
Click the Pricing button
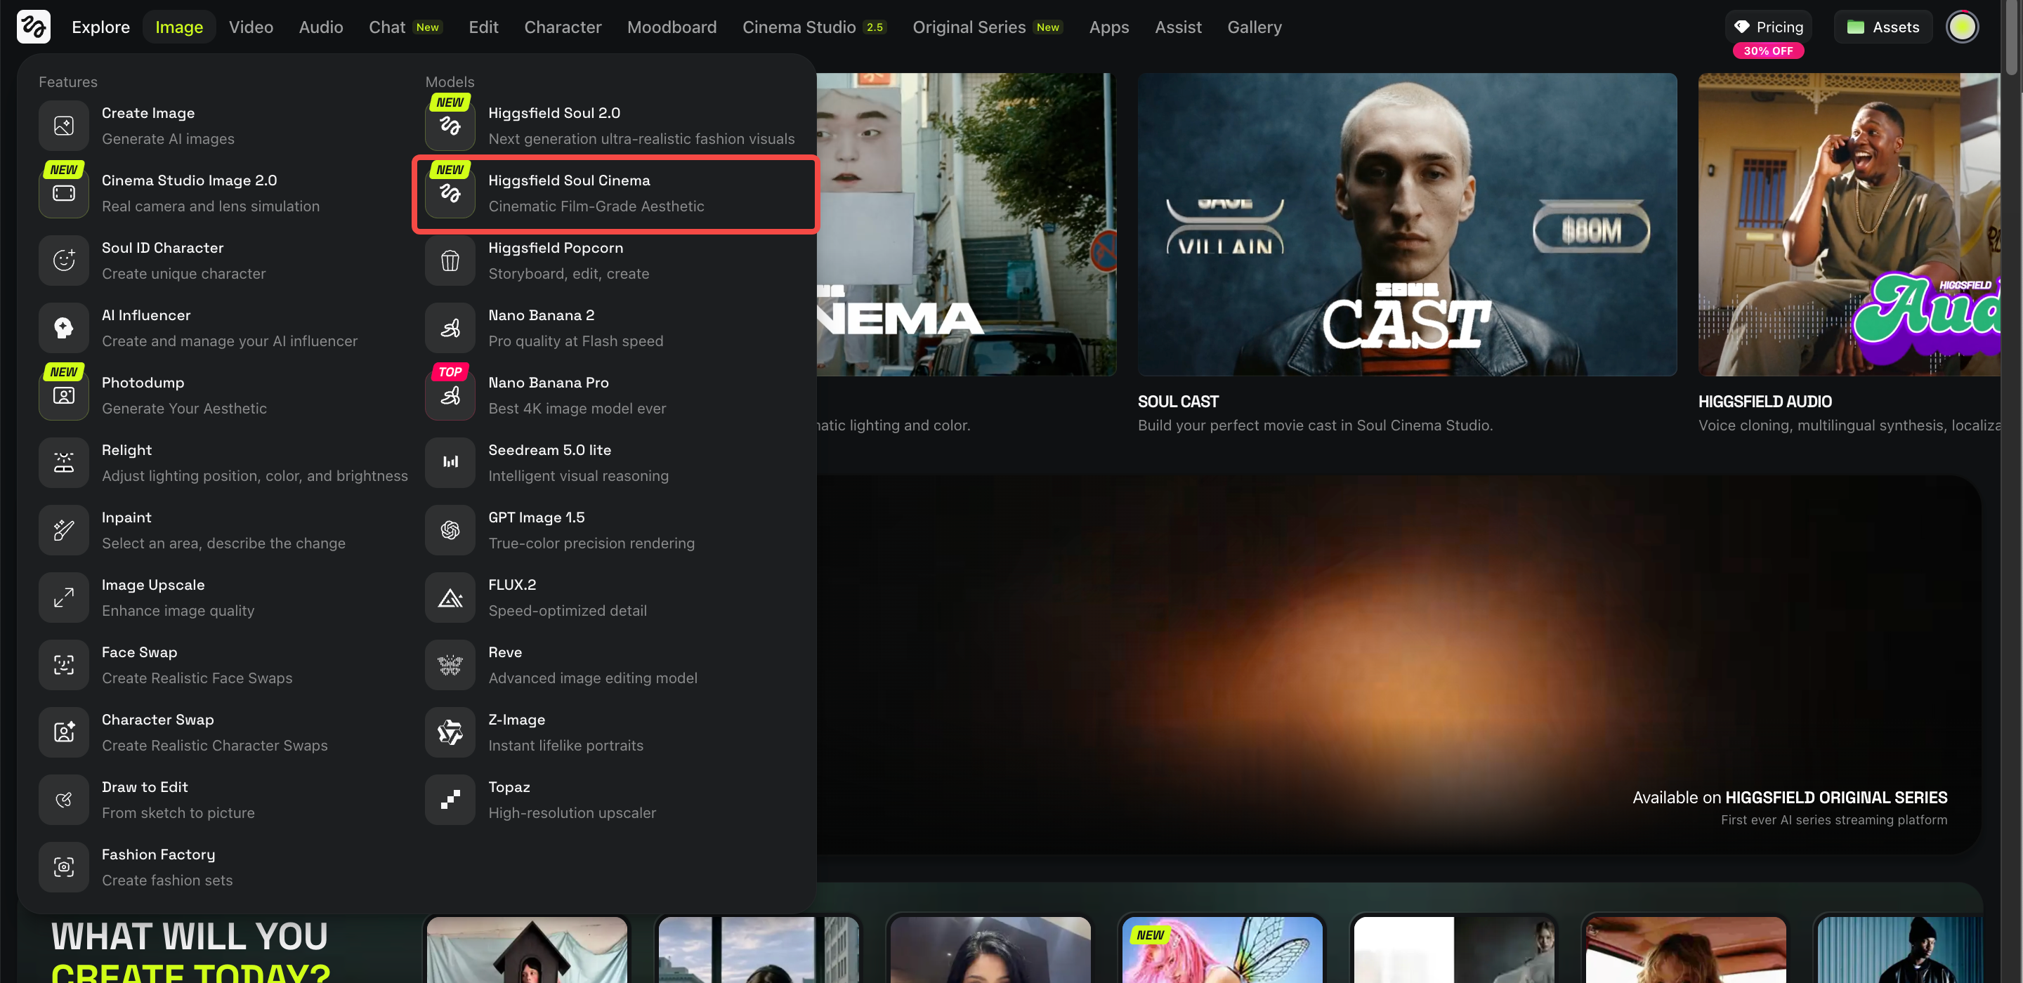tap(1768, 27)
